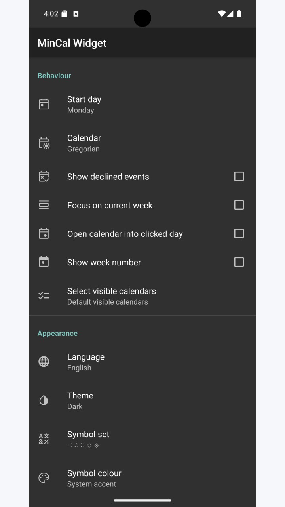Toggle Open calendar into clicked day checkbox
Viewport: 285px width, 507px height.
click(239, 233)
